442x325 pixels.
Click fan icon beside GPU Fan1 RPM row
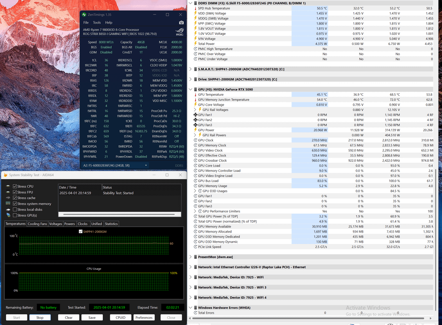[x=195, y=115]
